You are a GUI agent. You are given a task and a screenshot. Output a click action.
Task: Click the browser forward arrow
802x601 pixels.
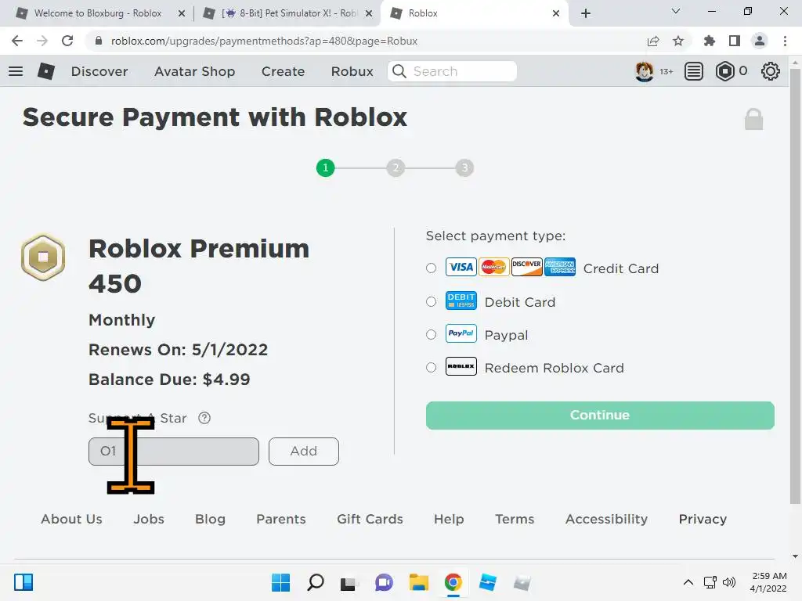click(x=42, y=41)
